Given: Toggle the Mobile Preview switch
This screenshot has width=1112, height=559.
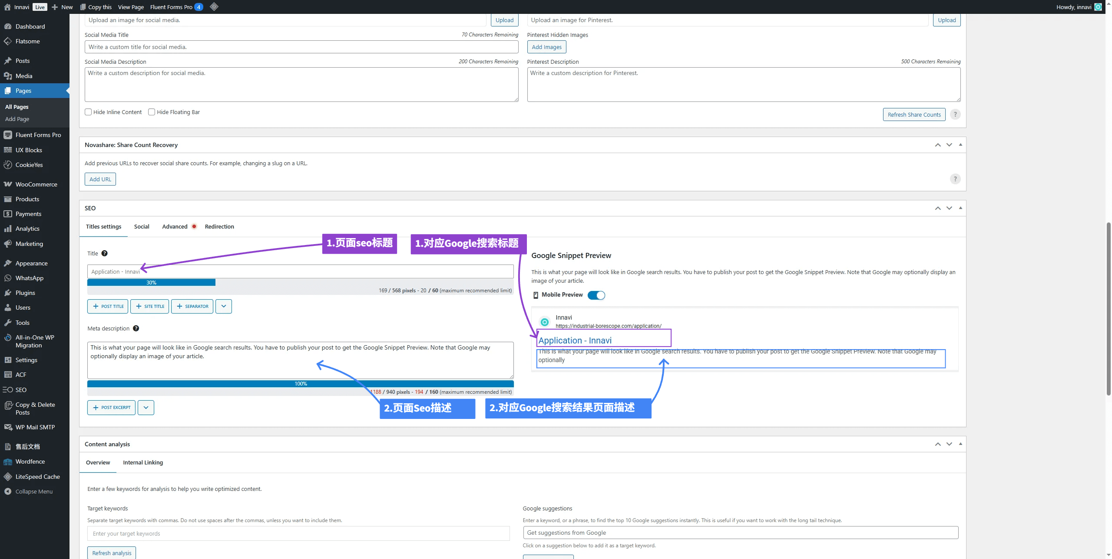Looking at the screenshot, I should tap(596, 295).
